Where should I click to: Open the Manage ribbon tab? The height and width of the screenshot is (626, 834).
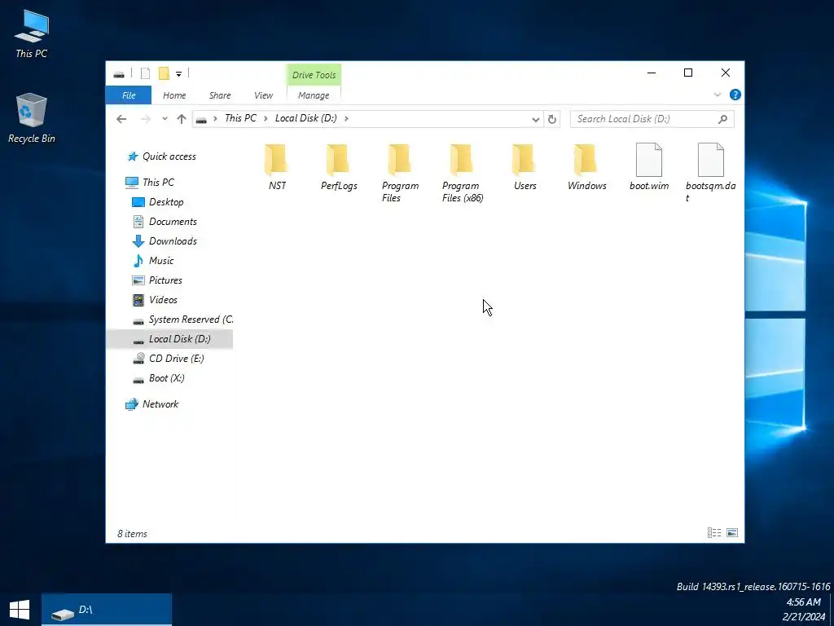(314, 95)
